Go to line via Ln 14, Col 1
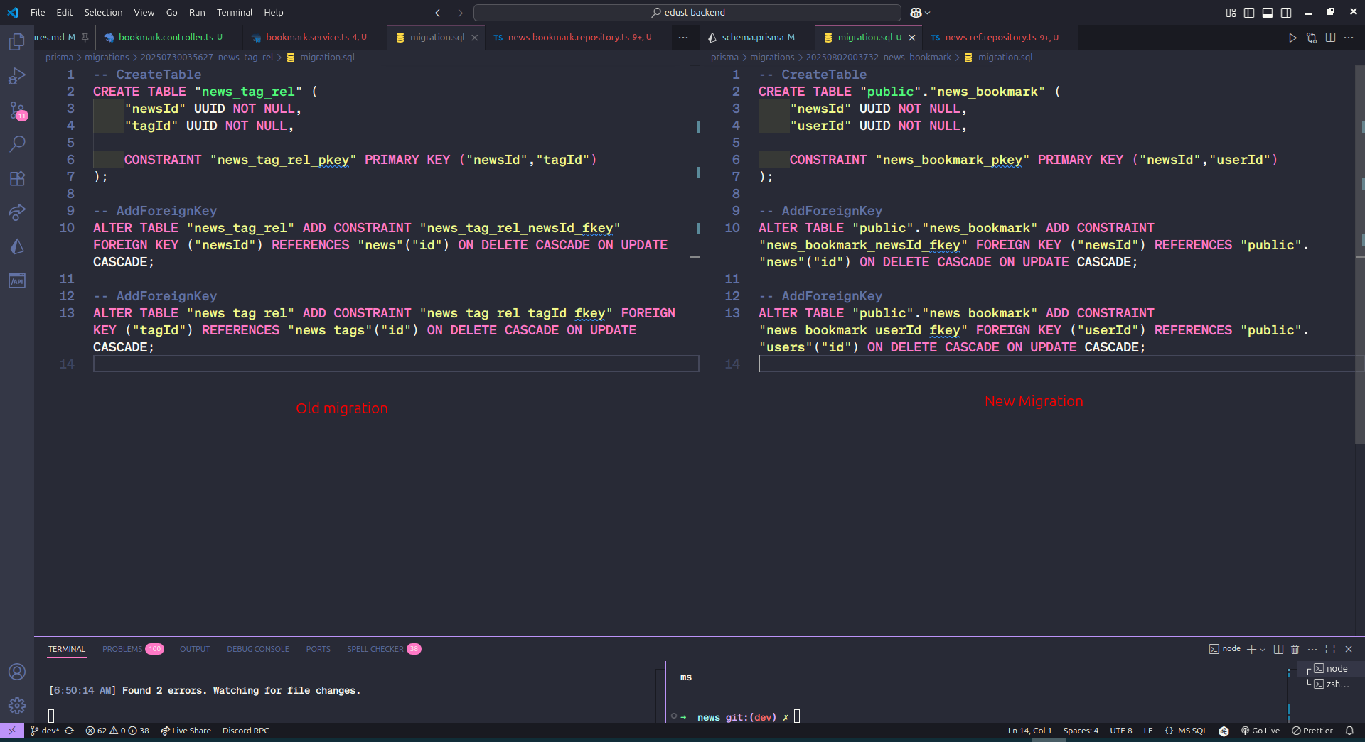The height and width of the screenshot is (742, 1365). [x=1029, y=731]
